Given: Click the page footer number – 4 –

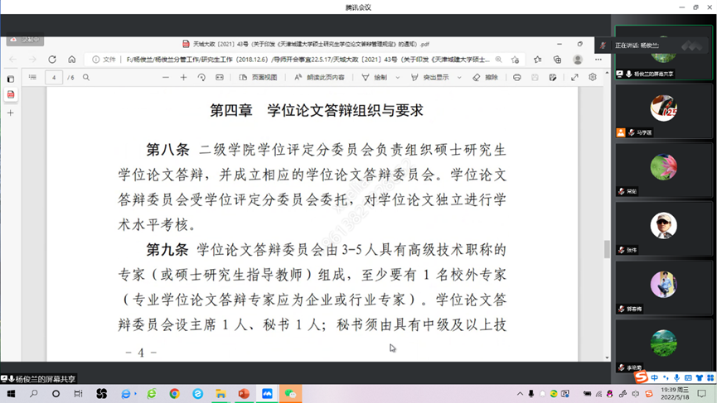Looking at the screenshot, I should (x=141, y=353).
